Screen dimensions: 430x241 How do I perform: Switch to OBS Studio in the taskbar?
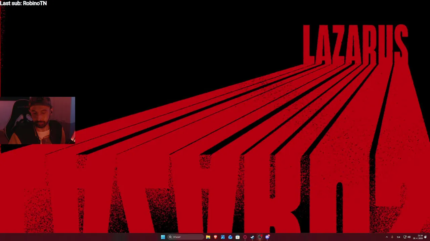pyautogui.click(x=260, y=237)
